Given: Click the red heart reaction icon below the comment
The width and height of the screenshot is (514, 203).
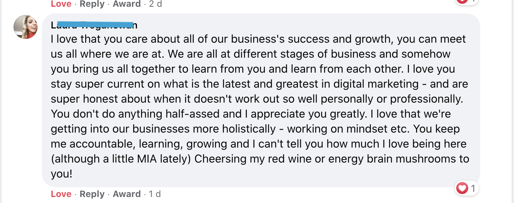Looking at the screenshot, I should pyautogui.click(x=462, y=188).
